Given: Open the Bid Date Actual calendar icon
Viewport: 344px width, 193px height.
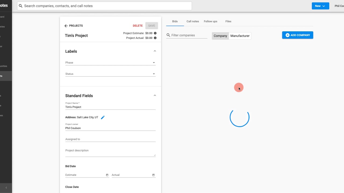Looking at the screenshot, I should pyautogui.click(x=153, y=175).
